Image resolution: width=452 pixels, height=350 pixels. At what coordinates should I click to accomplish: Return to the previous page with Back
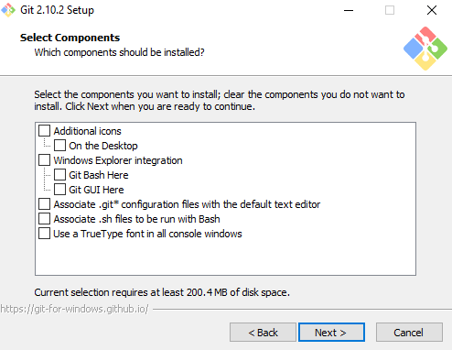tap(263, 332)
